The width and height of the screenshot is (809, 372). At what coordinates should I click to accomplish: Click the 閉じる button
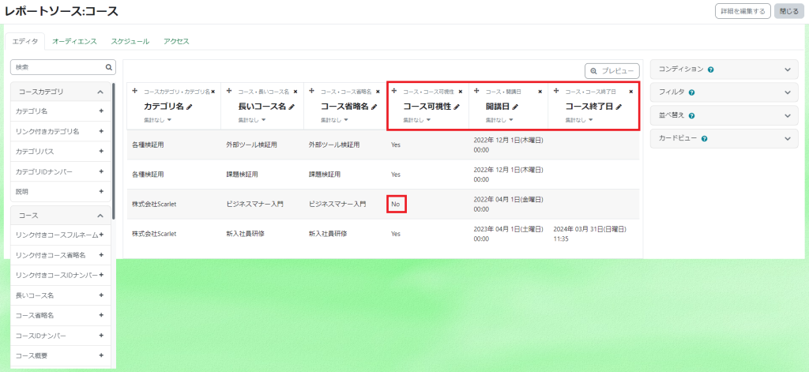(789, 11)
